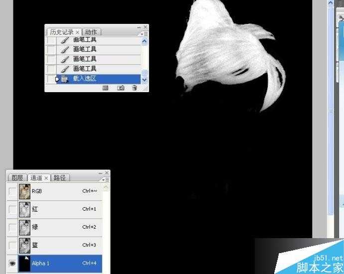The image size is (344, 274).
Task: Set history brush source beside 载入选区
Action: (51, 79)
